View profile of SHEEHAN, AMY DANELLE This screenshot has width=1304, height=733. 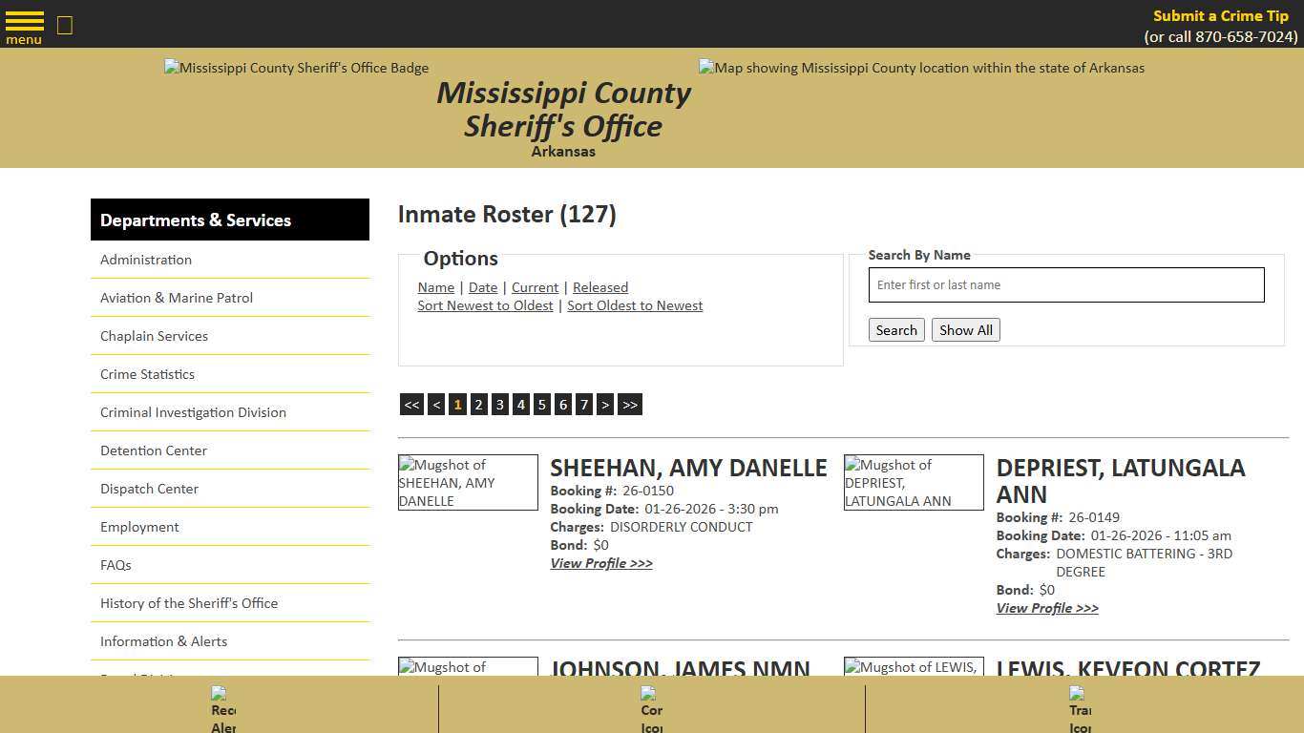click(601, 563)
